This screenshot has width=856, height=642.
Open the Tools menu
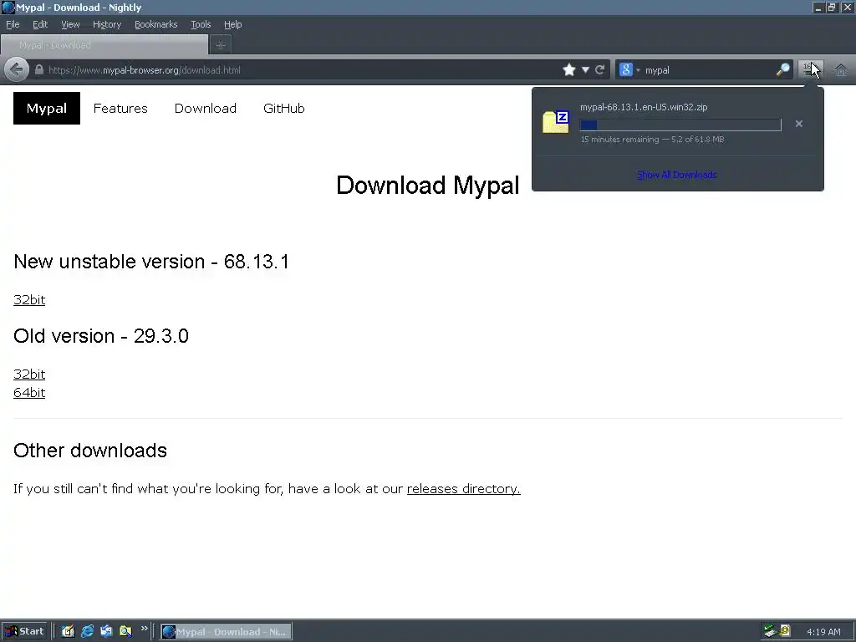pos(201,24)
